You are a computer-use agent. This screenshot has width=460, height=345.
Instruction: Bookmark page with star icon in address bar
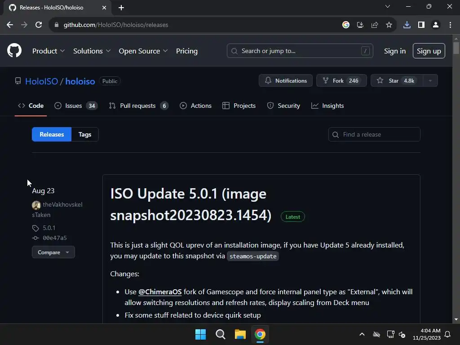point(389,25)
